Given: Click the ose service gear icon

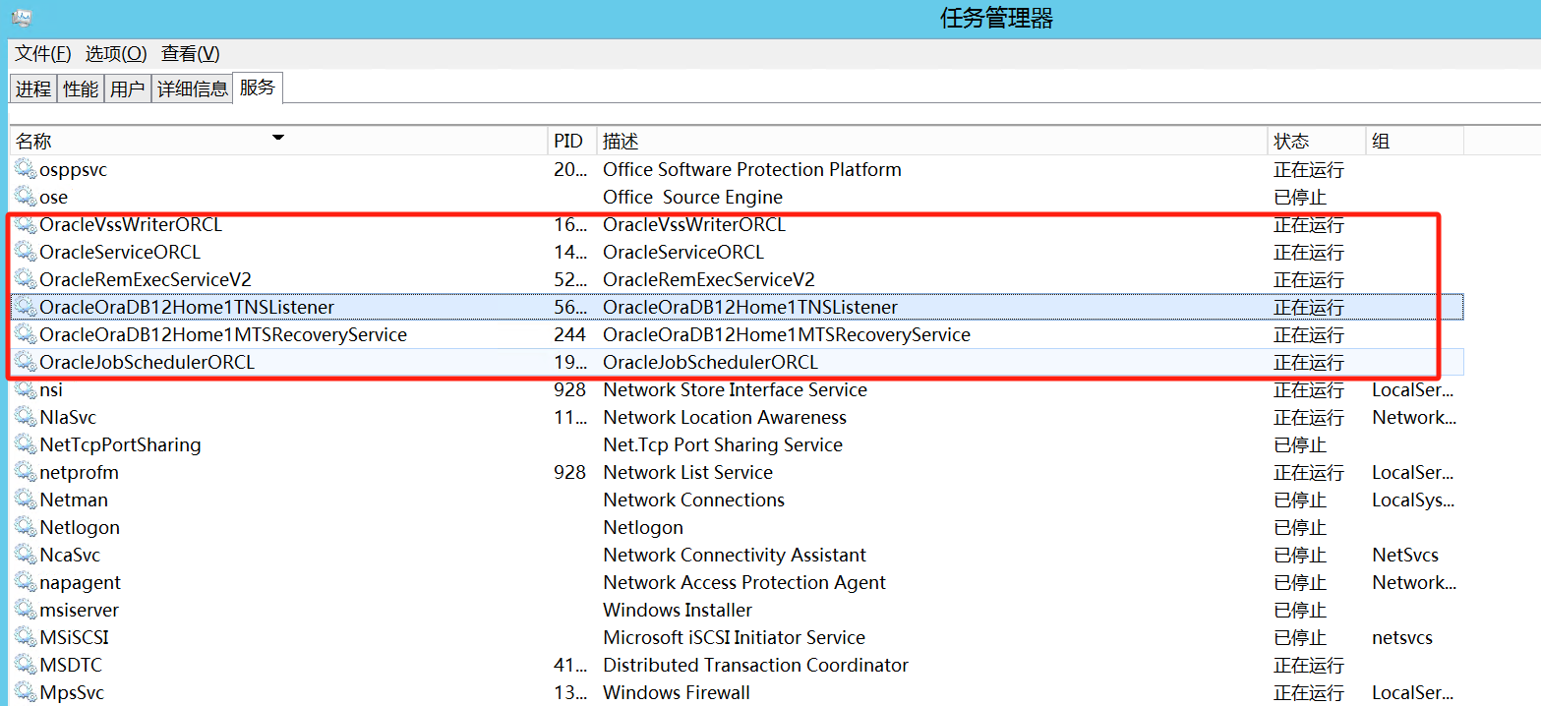Looking at the screenshot, I should click(26, 197).
